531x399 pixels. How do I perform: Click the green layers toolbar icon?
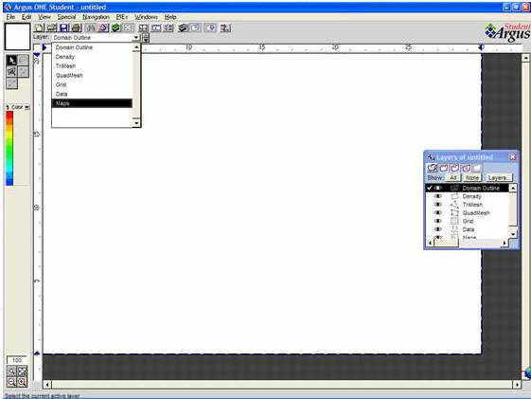[115, 27]
